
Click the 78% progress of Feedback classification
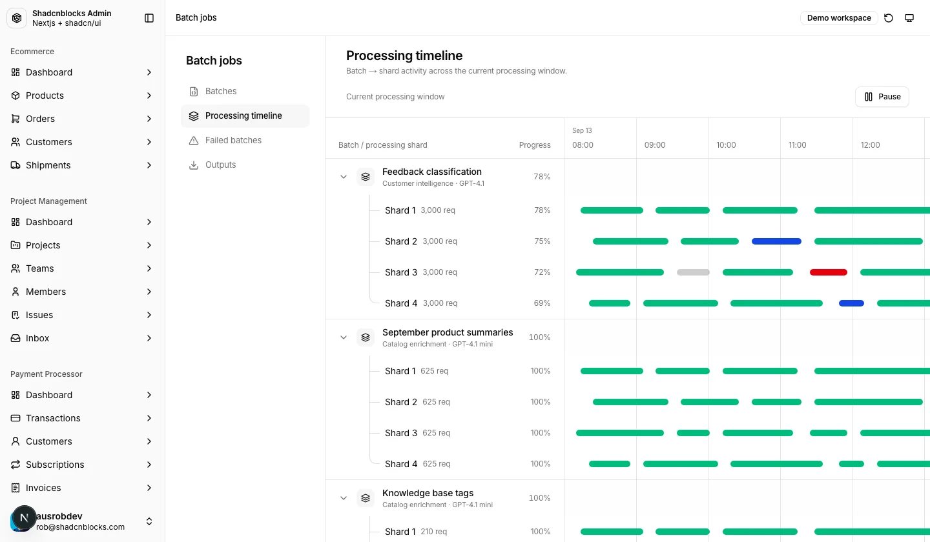[542, 177]
